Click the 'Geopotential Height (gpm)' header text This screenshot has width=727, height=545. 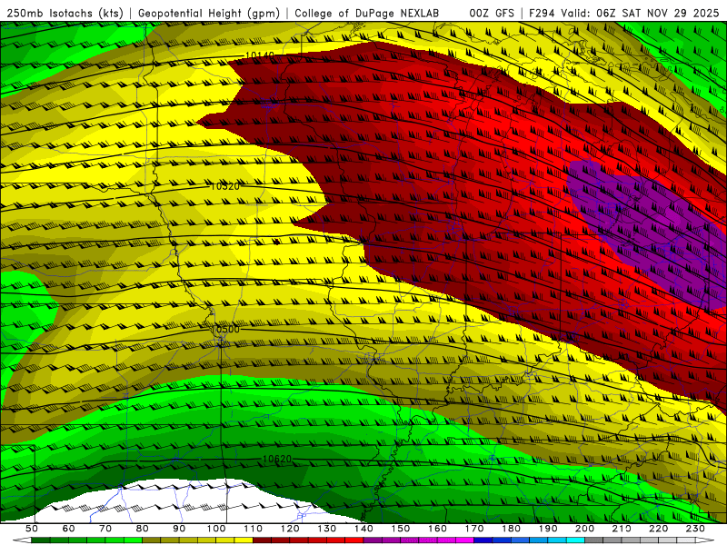coord(209,14)
